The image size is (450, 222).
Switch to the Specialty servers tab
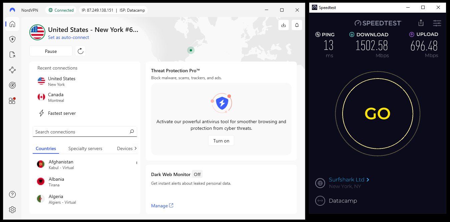pyautogui.click(x=85, y=148)
